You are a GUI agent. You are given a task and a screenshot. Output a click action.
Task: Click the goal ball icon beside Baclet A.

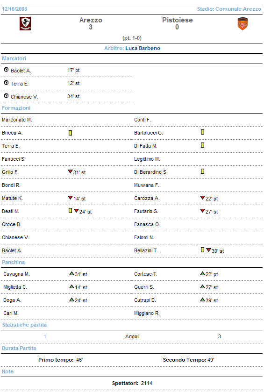pos(6,70)
